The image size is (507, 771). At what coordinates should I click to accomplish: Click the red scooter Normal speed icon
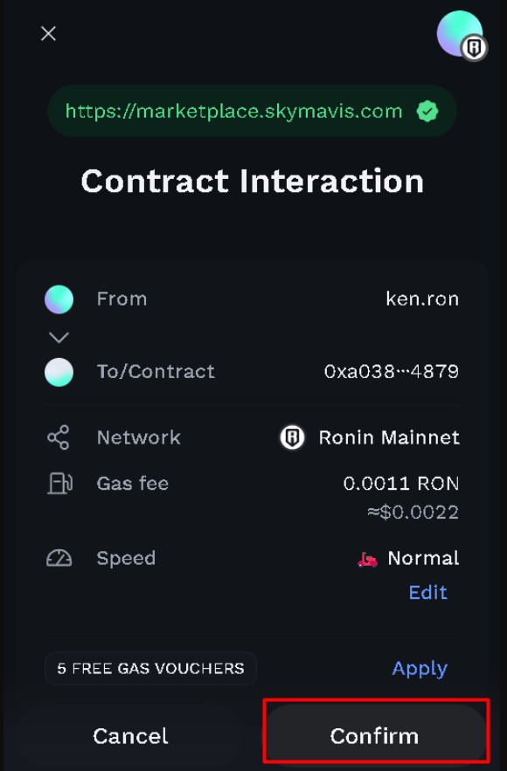click(x=367, y=559)
